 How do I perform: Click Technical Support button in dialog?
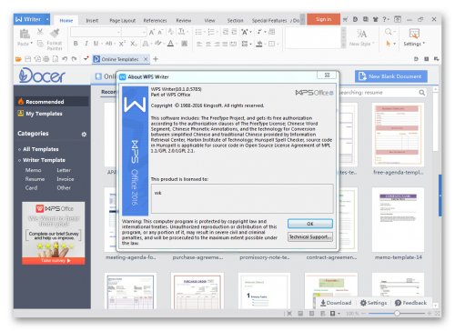(x=310, y=236)
